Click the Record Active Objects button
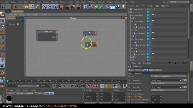The image size is (193, 108). pos(88,86)
